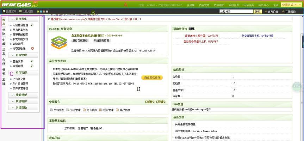304x141 pixels.
Task: Open 上传新文件 in the sidebar
Action: click(19, 79)
